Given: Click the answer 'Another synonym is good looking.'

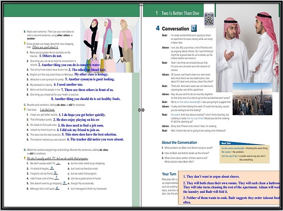Looking at the screenshot, I should click(x=90, y=79).
